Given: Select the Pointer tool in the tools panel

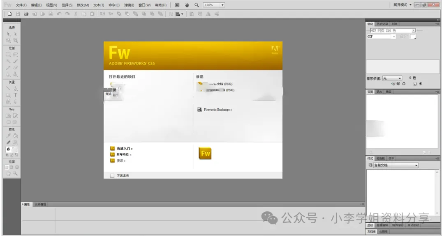Looking at the screenshot, I should [x=8, y=34].
